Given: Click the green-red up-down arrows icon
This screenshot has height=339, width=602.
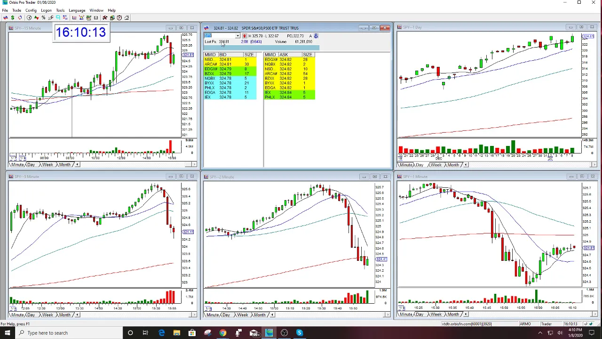Looking at the screenshot, I should coord(36,17).
